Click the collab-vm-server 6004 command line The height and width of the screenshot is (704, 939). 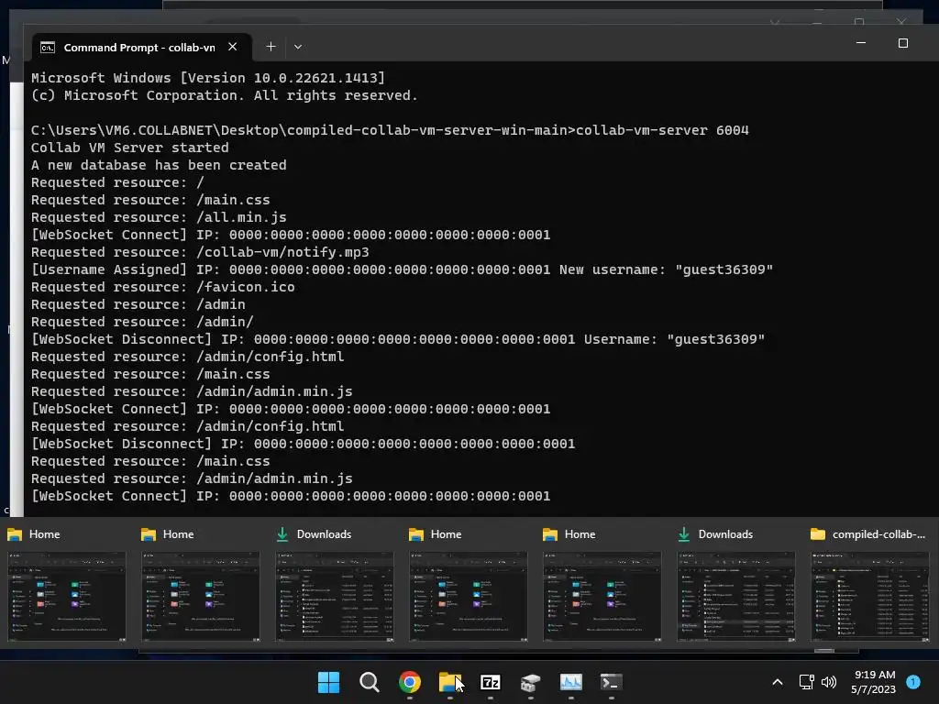390,130
